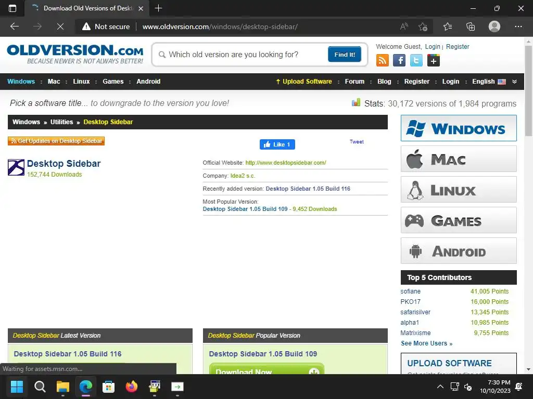Click the muted volume tray icon
Screen dimensions: 533x399
click(x=468, y=387)
